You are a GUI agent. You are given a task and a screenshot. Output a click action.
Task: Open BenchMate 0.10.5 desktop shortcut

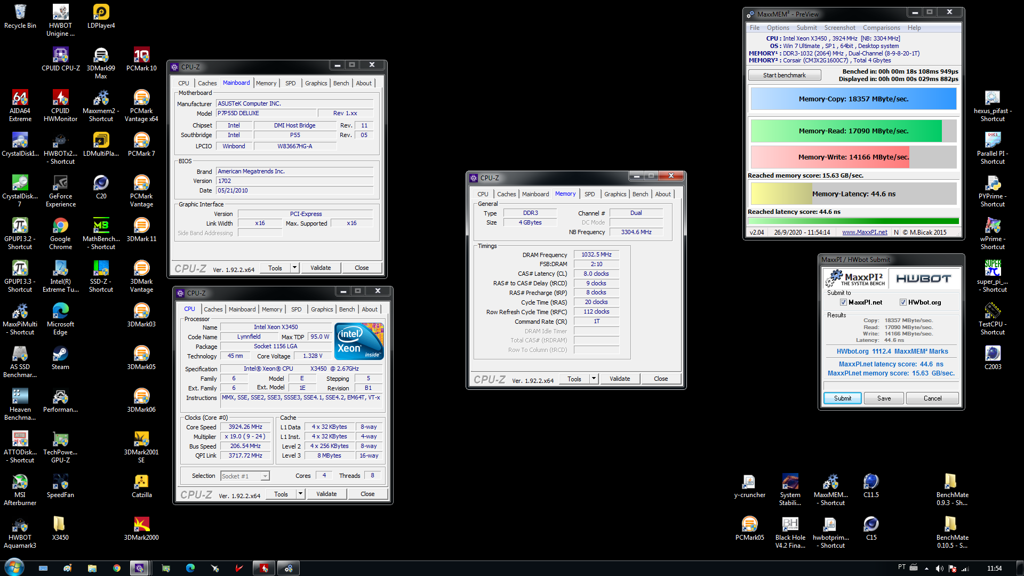coord(952,532)
